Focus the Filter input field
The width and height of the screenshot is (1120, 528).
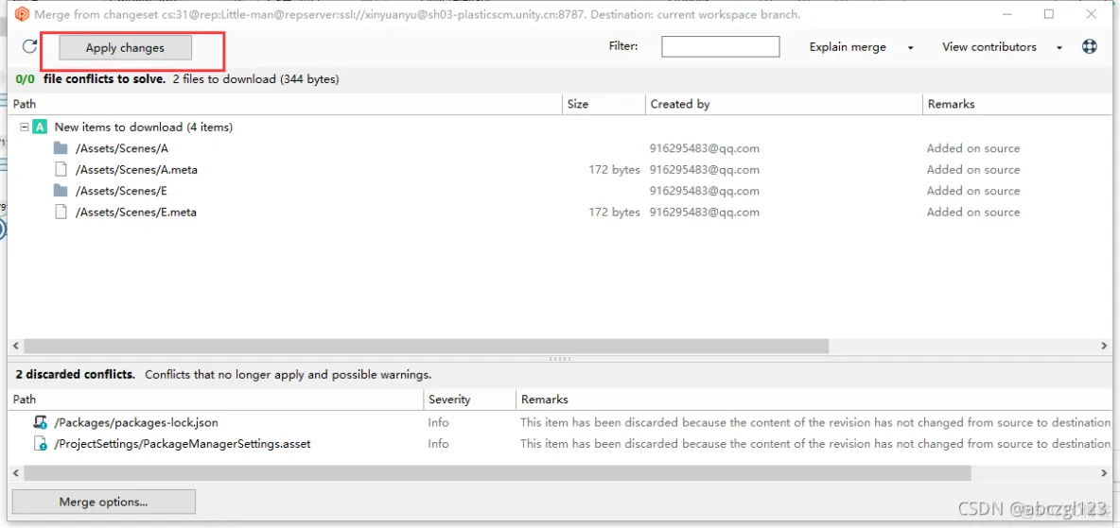[720, 47]
